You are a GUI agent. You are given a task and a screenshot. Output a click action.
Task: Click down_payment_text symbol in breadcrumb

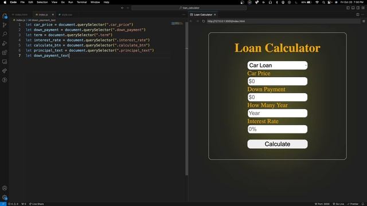click(42, 21)
